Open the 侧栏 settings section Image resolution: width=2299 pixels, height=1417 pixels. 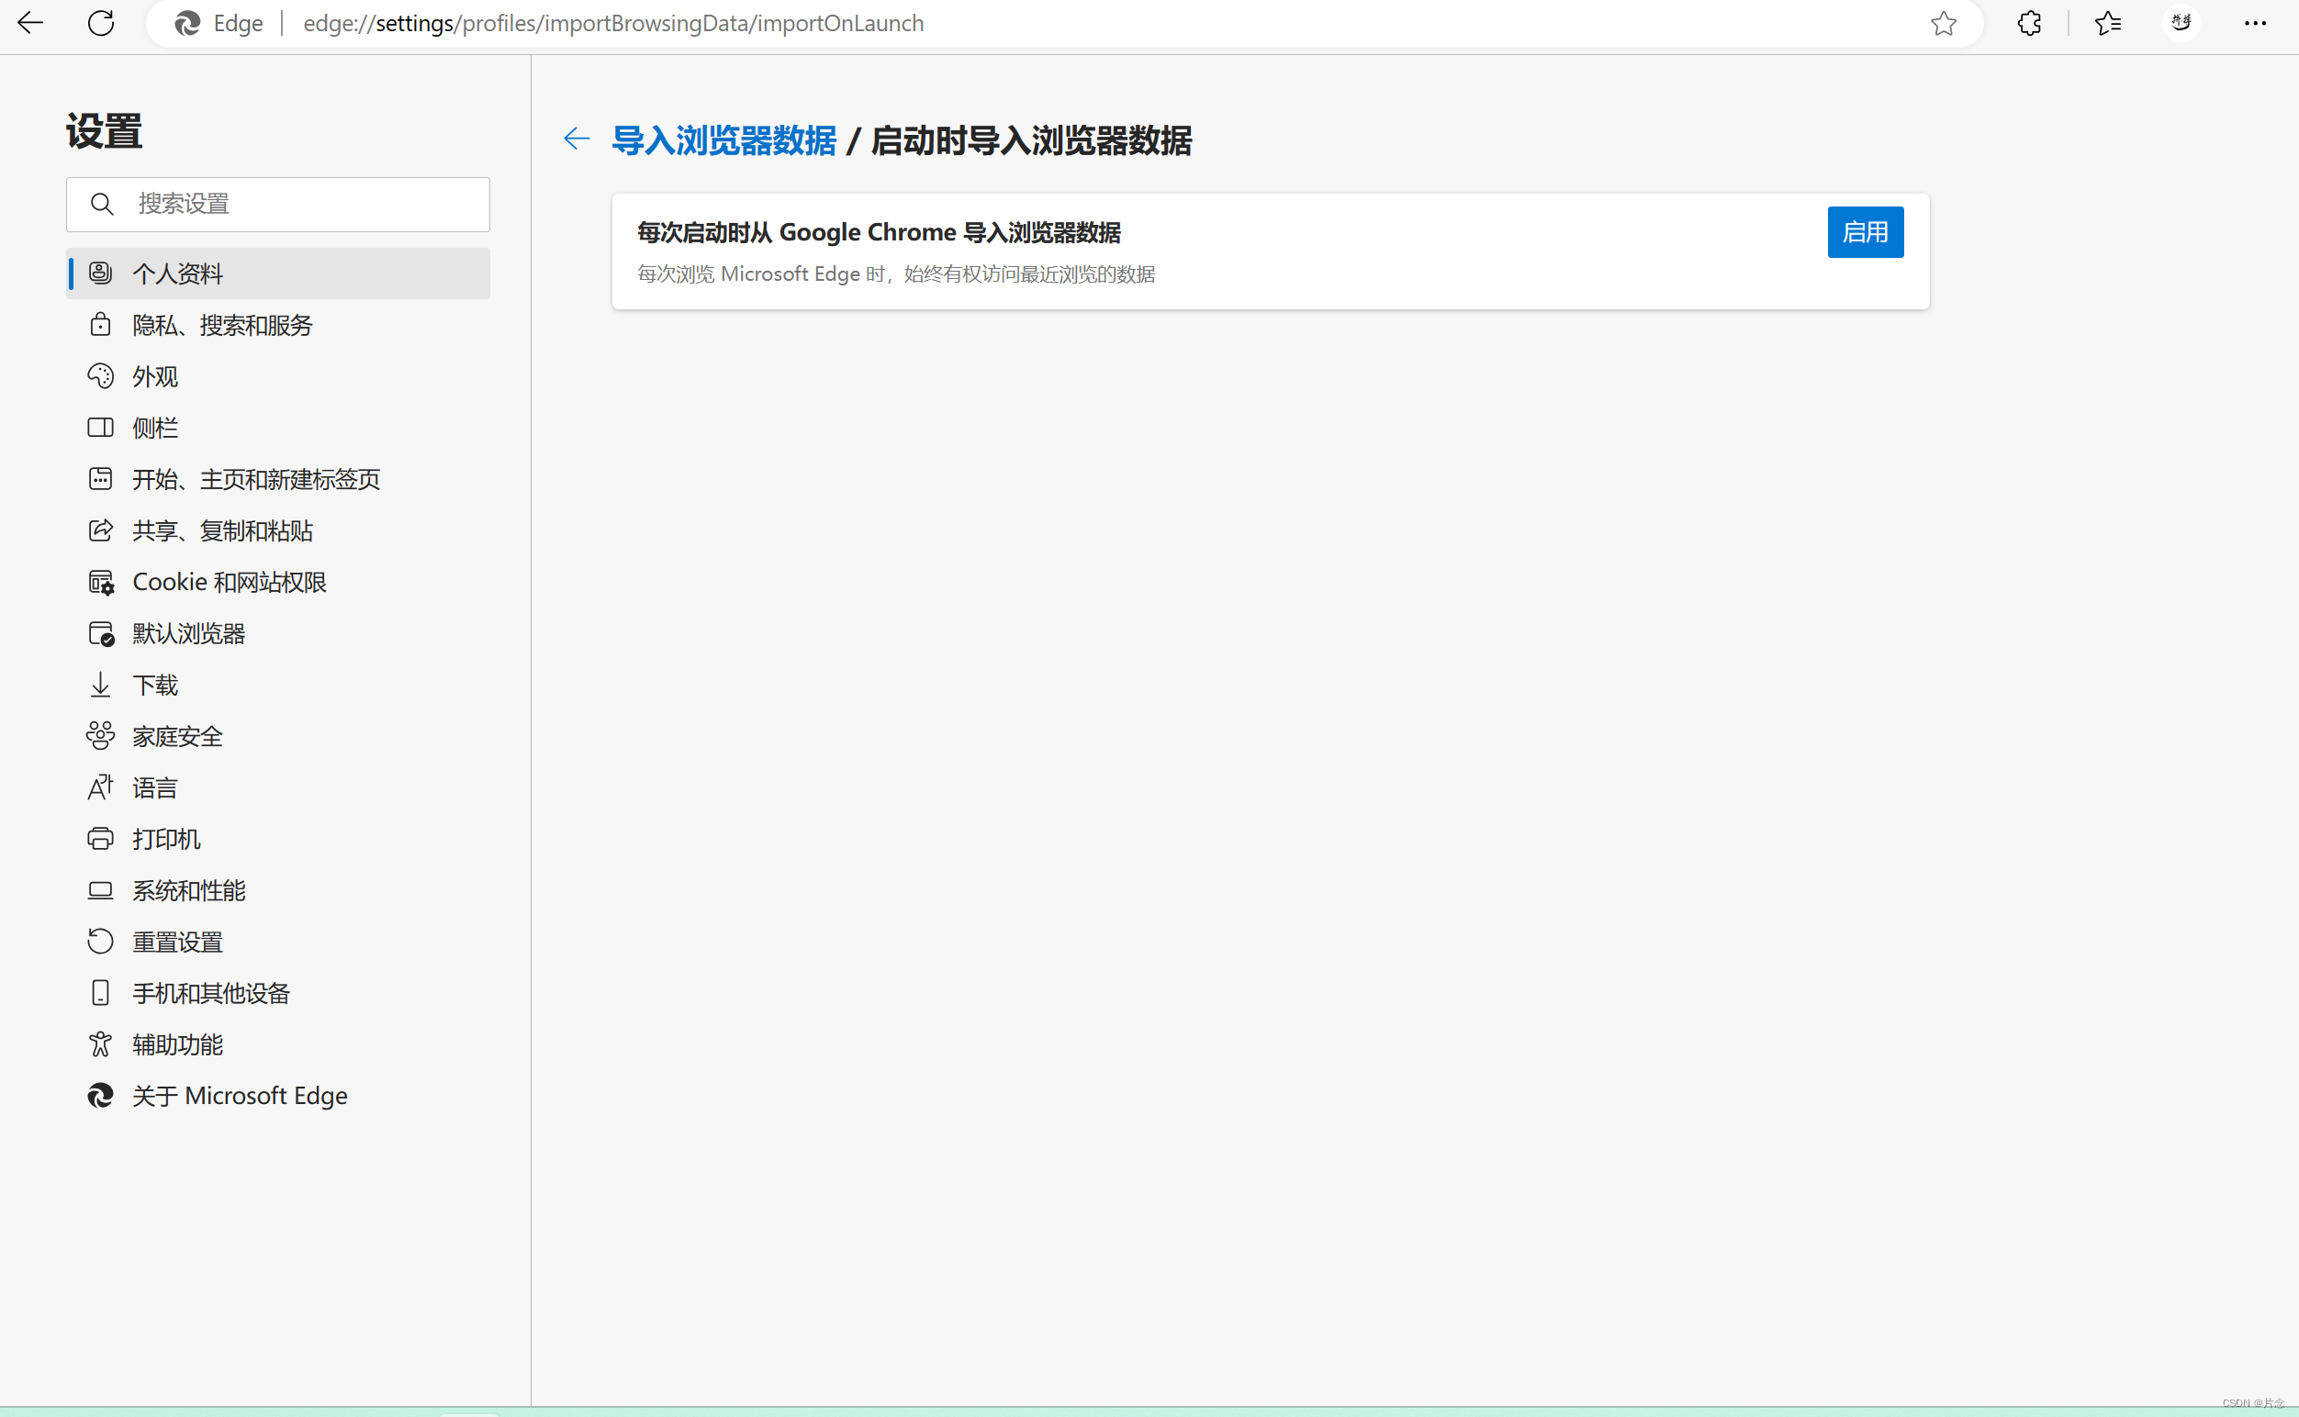(154, 429)
